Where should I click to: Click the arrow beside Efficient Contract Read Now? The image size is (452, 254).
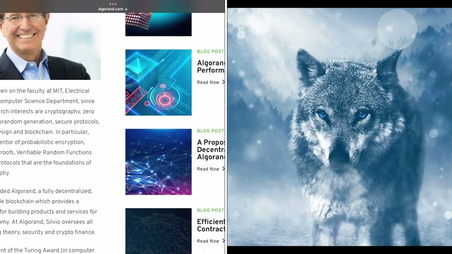tap(223, 241)
